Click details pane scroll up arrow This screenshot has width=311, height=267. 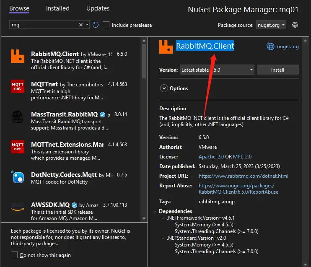tap(305, 41)
